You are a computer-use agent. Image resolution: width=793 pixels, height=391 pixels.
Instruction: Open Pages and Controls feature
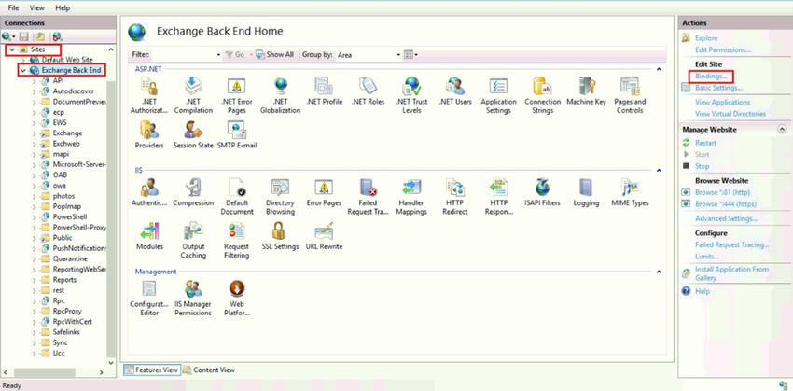click(630, 95)
